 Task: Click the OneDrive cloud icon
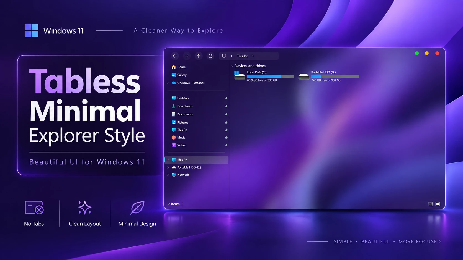174,83
